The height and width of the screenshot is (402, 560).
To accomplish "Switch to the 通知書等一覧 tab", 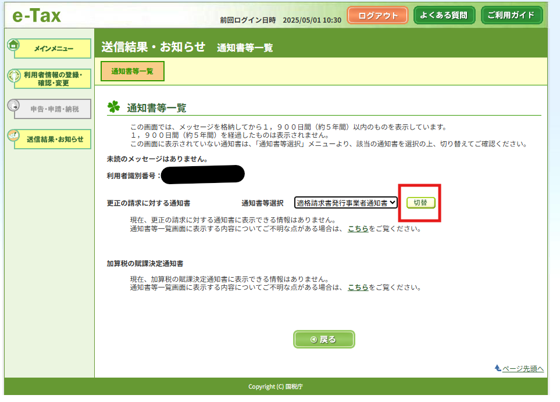I will pyautogui.click(x=133, y=71).
